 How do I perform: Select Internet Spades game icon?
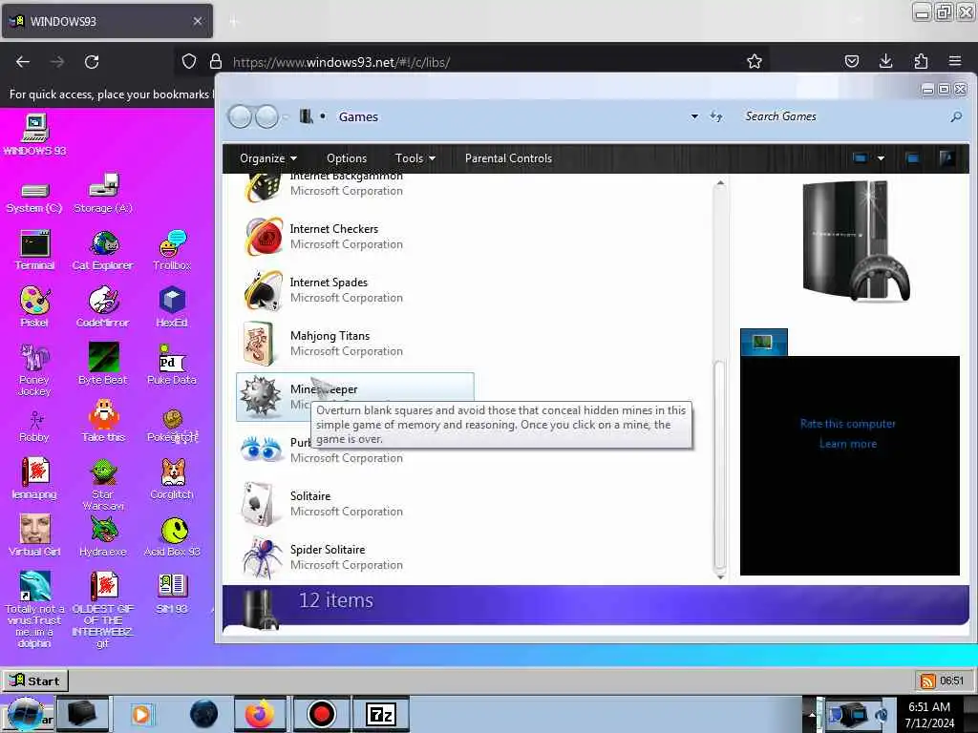pyautogui.click(x=264, y=290)
